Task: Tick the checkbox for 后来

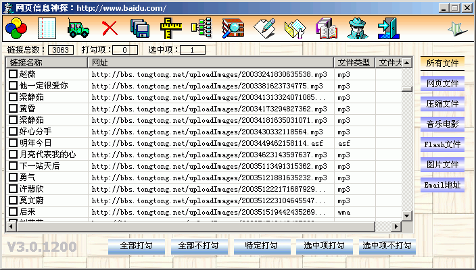Action: [x=13, y=211]
